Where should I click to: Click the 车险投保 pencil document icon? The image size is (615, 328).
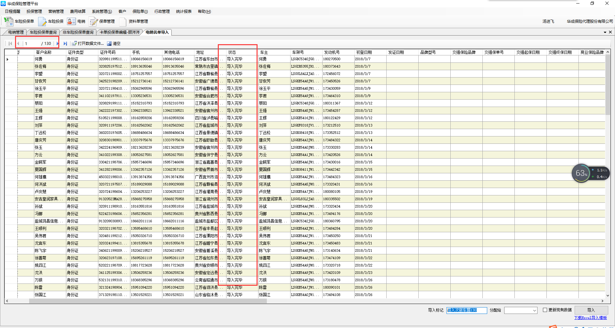[42, 21]
